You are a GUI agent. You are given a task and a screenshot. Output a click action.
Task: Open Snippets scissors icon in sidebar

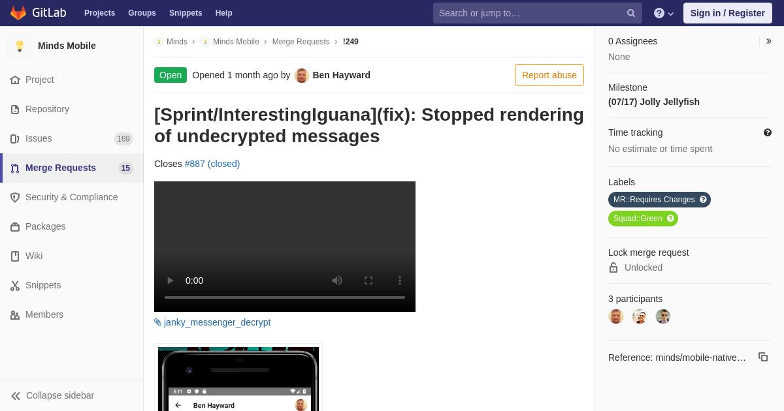click(x=15, y=286)
